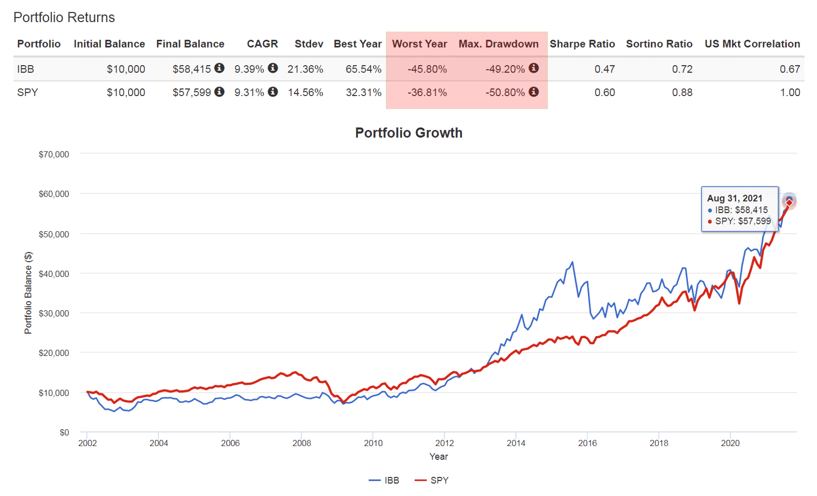Select the IBB portfolio name cell
The height and width of the screenshot is (496, 817).
pyautogui.click(x=26, y=69)
